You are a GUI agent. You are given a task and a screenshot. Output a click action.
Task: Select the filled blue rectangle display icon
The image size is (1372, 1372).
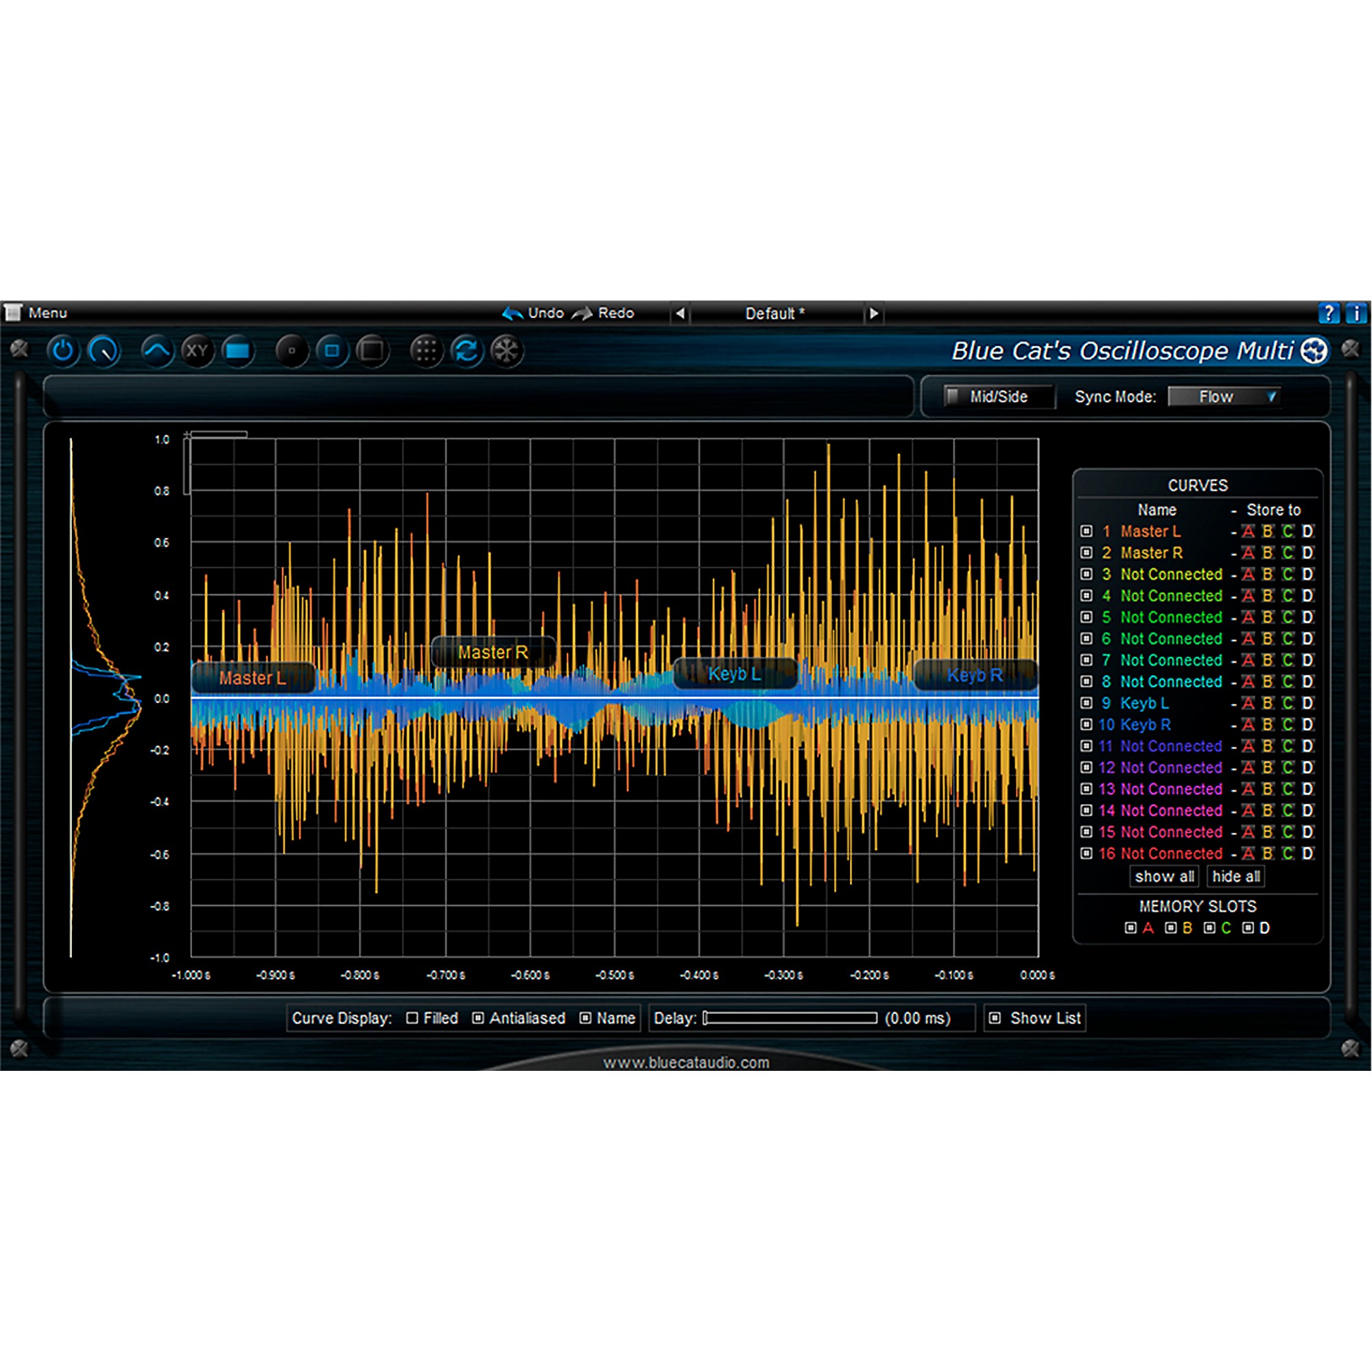(x=239, y=350)
